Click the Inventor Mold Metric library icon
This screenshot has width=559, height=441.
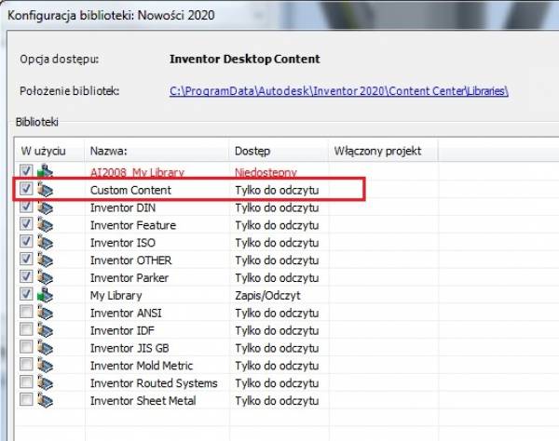[46, 365]
